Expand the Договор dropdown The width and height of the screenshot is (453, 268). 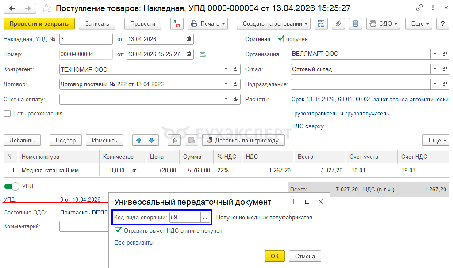226,84
